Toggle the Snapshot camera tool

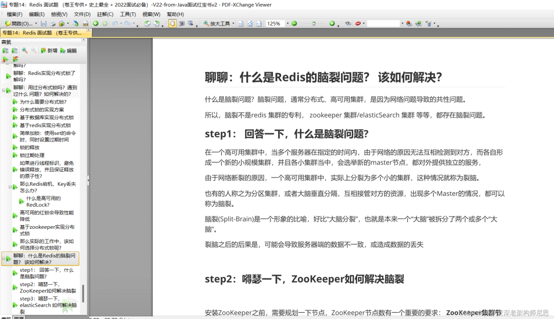tap(182, 24)
